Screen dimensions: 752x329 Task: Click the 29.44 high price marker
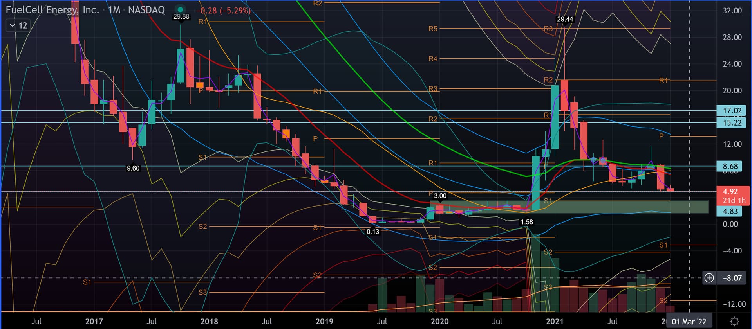pyautogui.click(x=564, y=19)
